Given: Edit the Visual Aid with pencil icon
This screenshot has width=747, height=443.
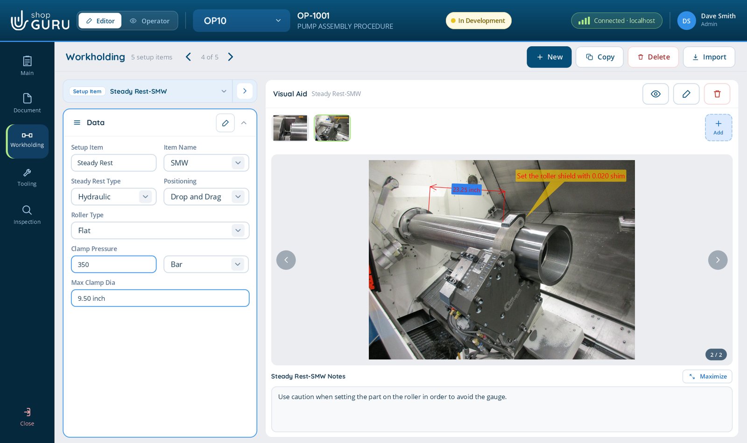Looking at the screenshot, I should (x=686, y=94).
